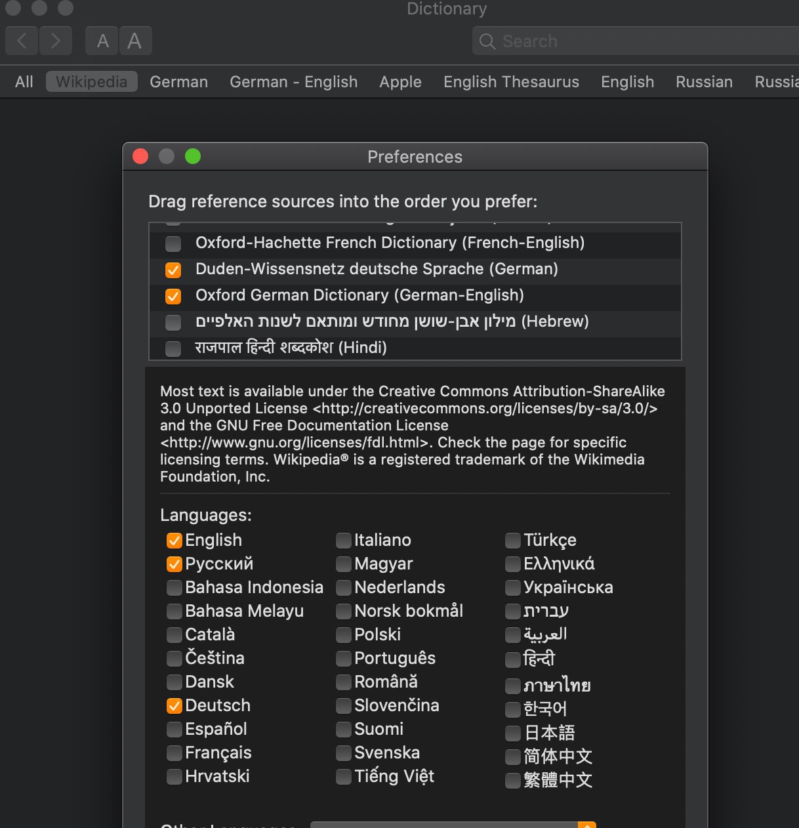Open the English dictionary tab
This screenshot has width=799, height=828.
click(628, 82)
